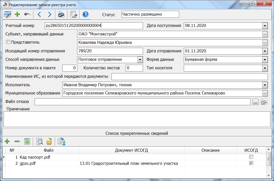This screenshot has width=274, height=181.
Task: Click the edit record icon in top toolbar
Action: pyautogui.click(x=7, y=14)
